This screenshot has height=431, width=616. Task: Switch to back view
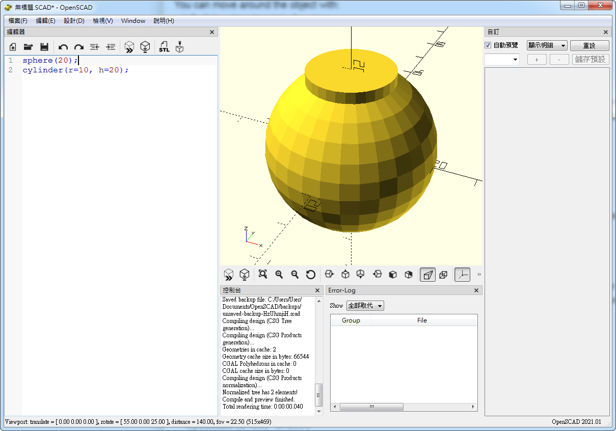coord(409,275)
